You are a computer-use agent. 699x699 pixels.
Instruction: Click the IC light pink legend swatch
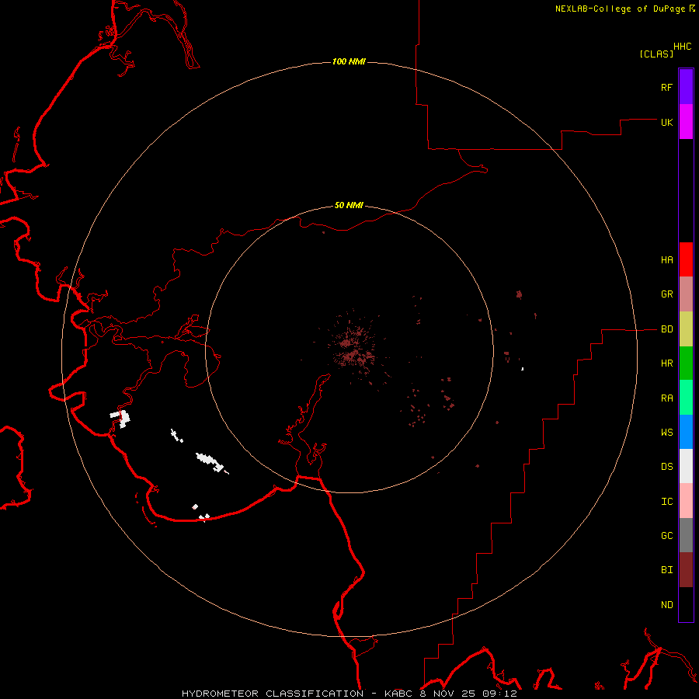pos(686,501)
